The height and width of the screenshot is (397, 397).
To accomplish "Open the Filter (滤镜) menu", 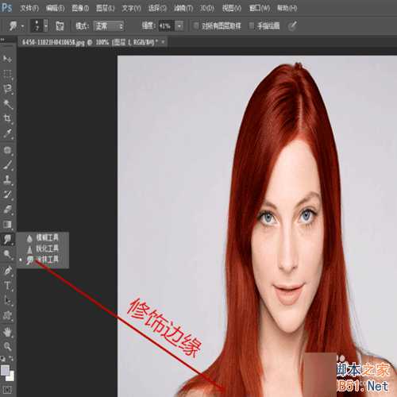I will click(x=183, y=8).
